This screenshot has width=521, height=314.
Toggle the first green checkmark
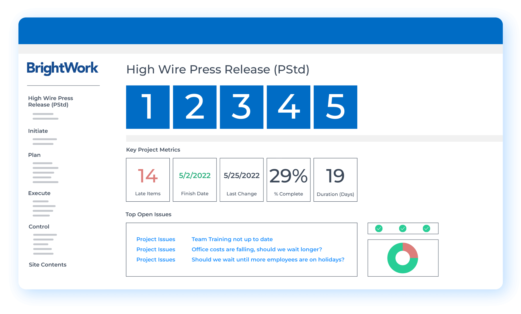[378, 229]
